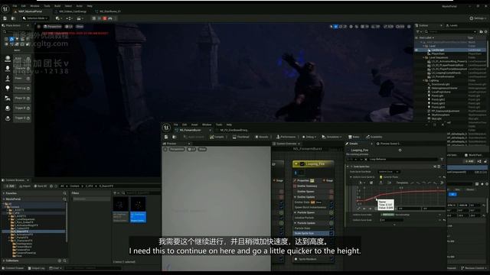Select the highlighted Basic category in Place Actors
Screen dimensions: 490x275
[x=11, y=39]
